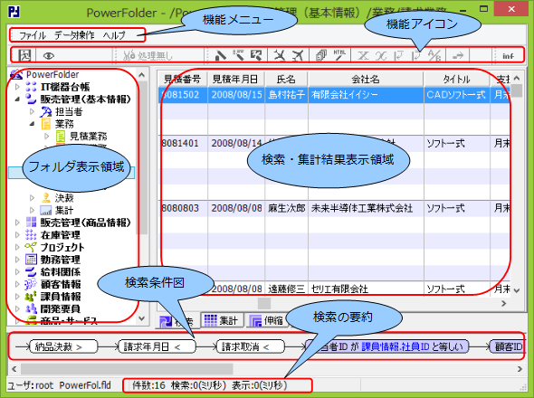Expand the 見積業務 tree node
This screenshot has width=534, height=398.
tap(47, 137)
